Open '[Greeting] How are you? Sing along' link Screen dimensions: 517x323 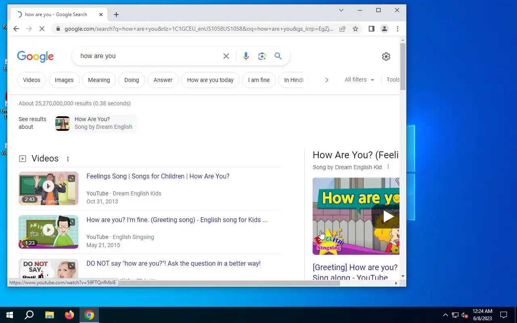click(355, 272)
